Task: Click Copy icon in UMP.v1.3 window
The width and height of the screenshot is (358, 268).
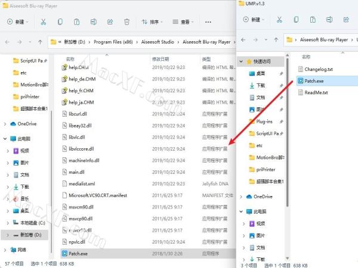Action: click(x=296, y=20)
